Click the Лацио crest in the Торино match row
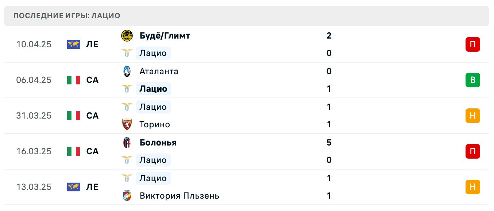Screen dimensions: 494x211 tap(127, 107)
